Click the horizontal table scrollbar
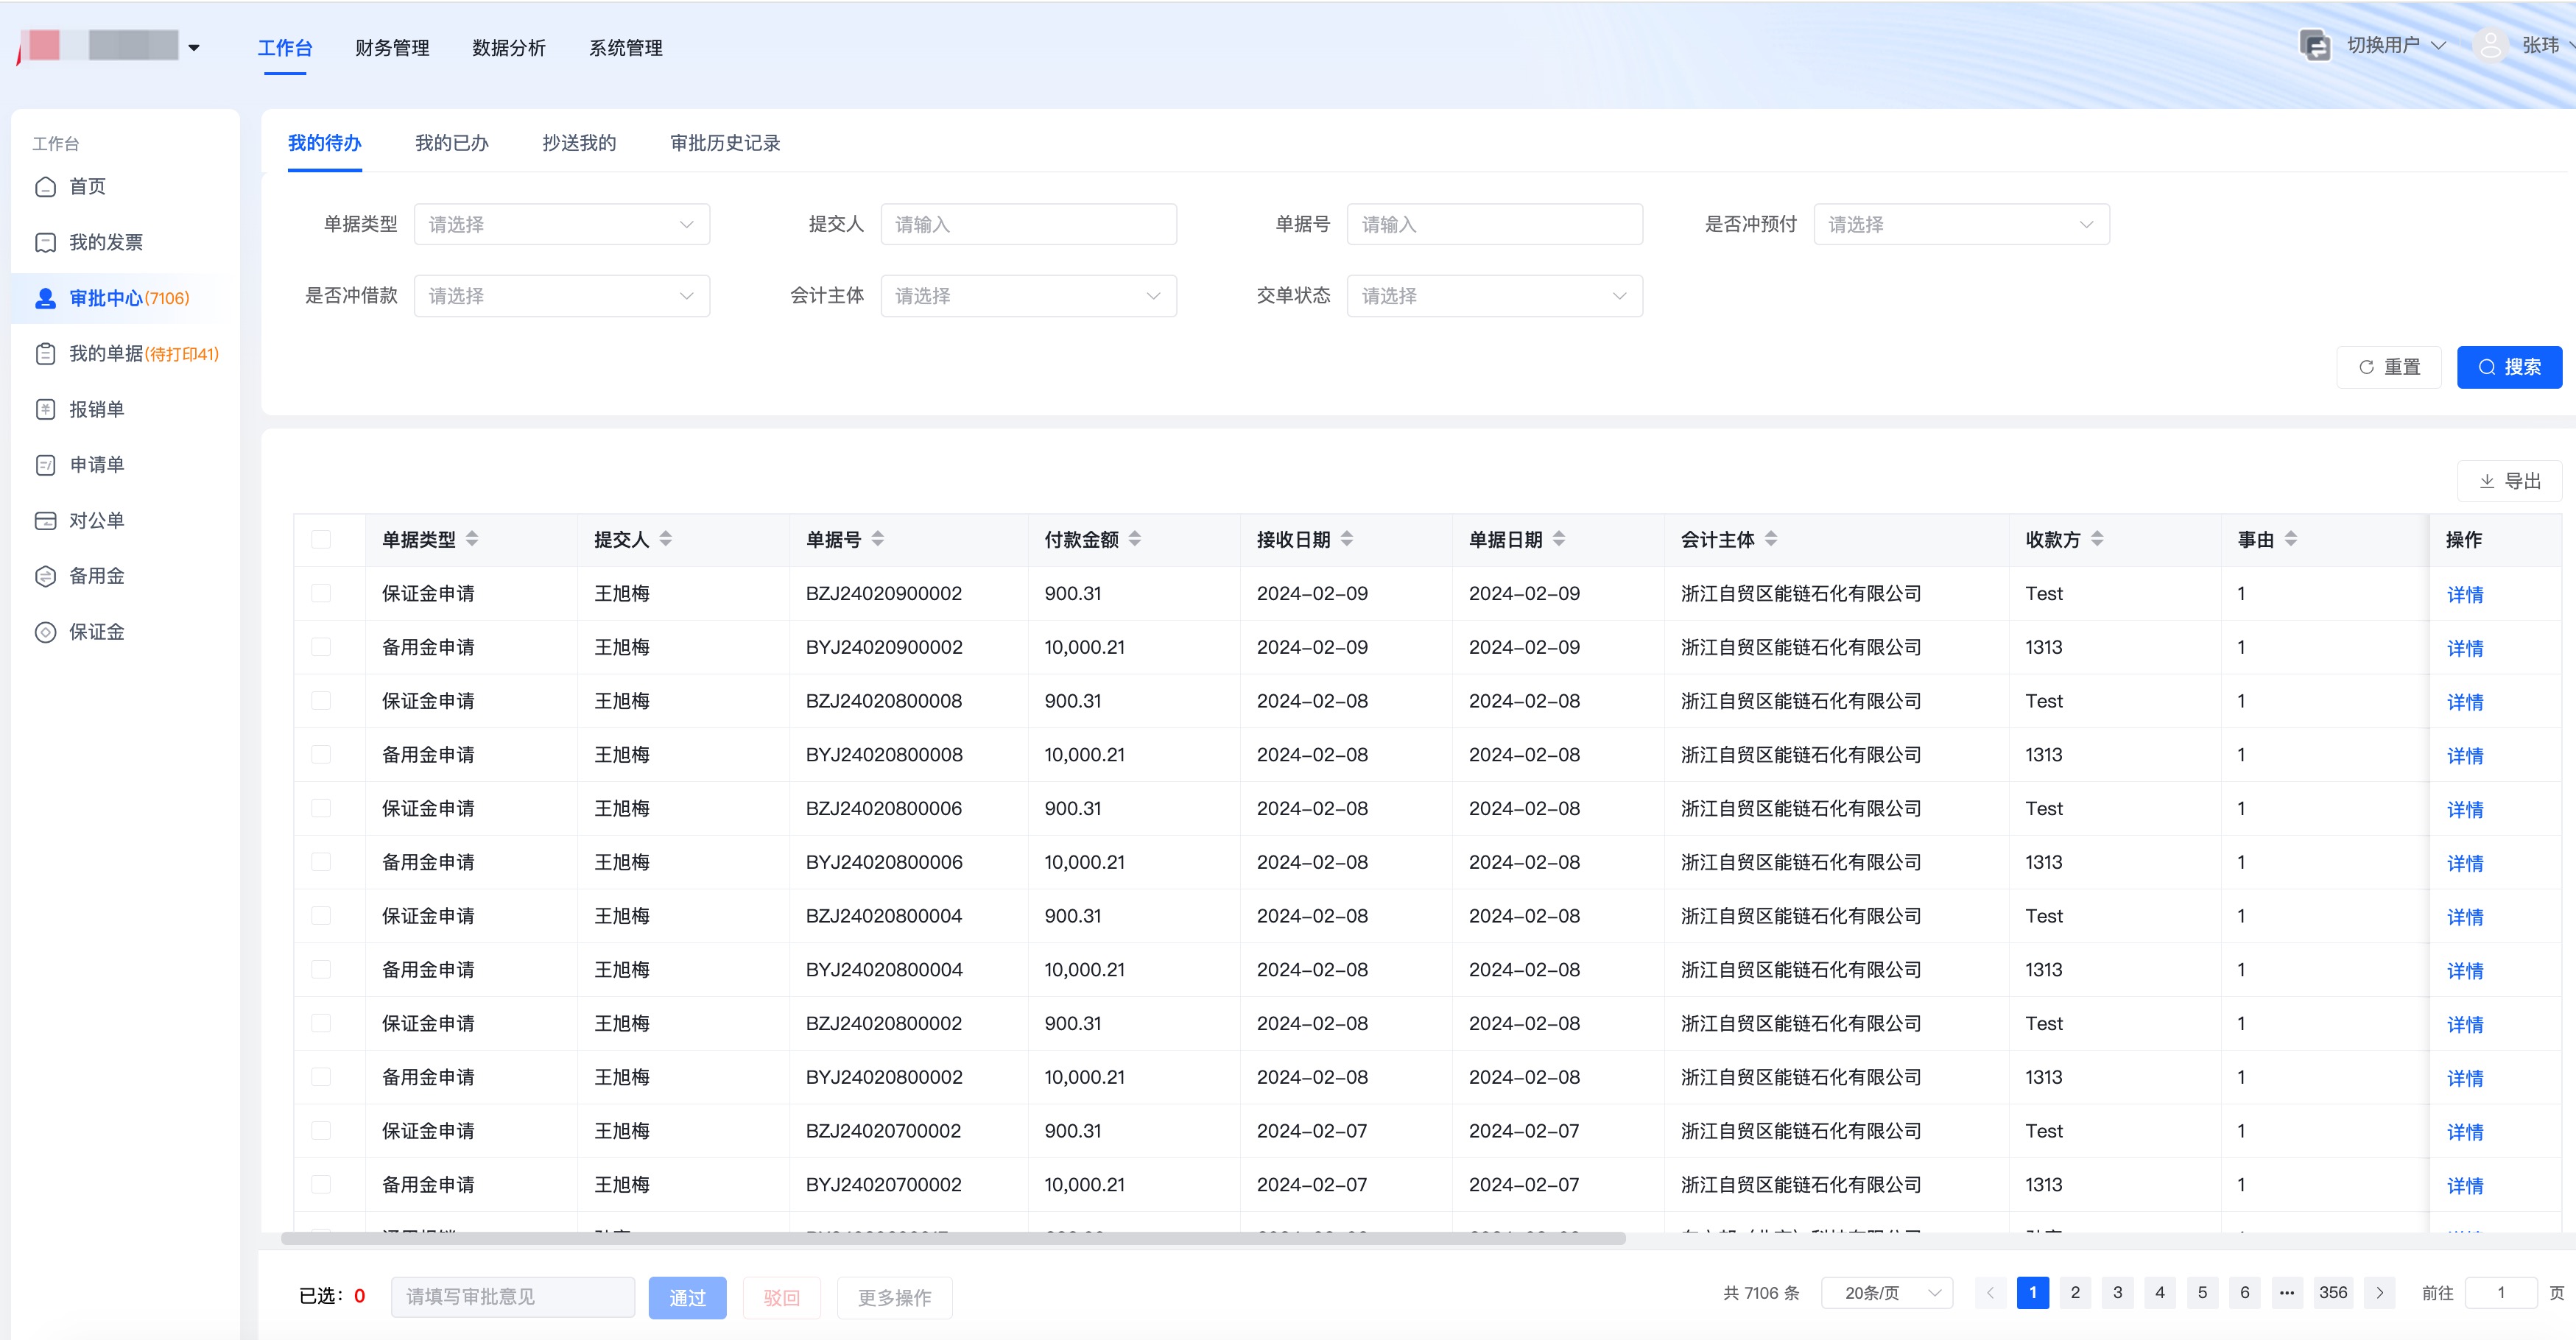 tap(953, 1238)
